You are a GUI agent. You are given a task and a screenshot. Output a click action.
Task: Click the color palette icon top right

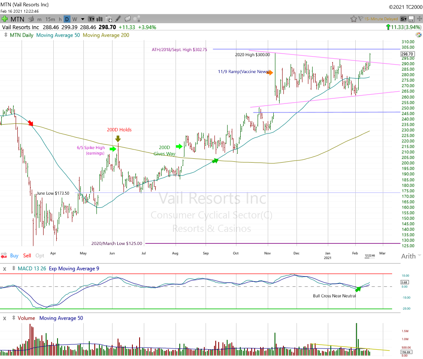point(418,35)
